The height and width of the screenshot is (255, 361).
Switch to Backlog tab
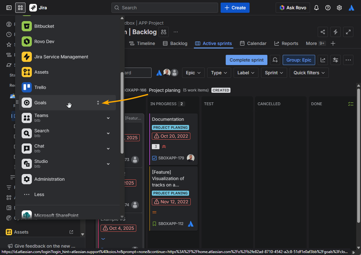175,43
